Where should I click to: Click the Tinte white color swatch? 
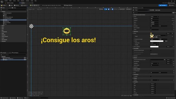157,41
